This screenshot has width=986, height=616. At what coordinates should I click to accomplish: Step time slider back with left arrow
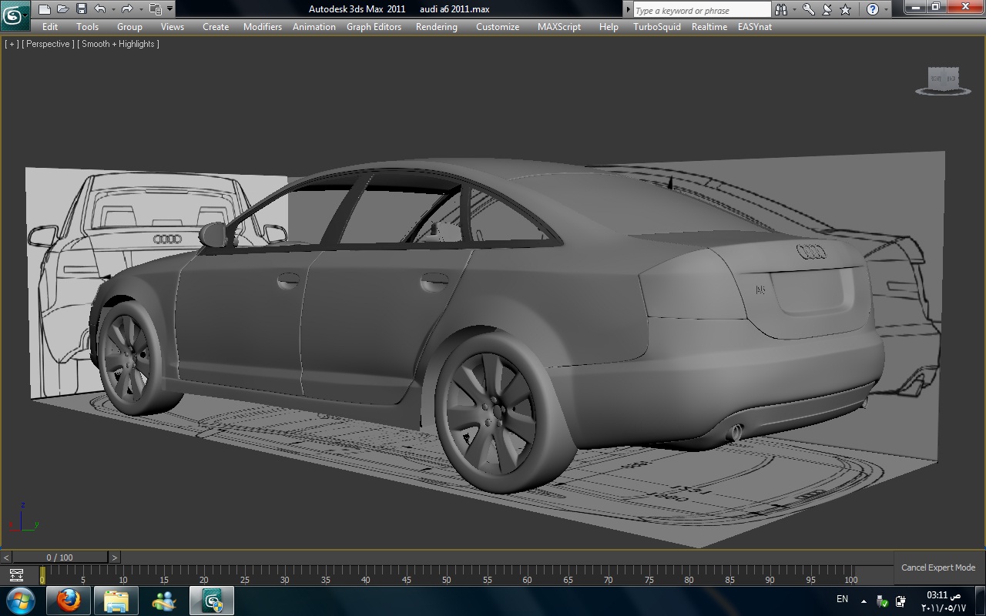[x=5, y=557]
